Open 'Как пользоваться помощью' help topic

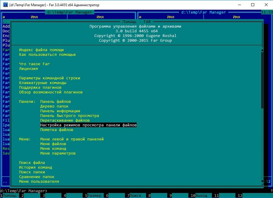pyautogui.click(x=47, y=55)
